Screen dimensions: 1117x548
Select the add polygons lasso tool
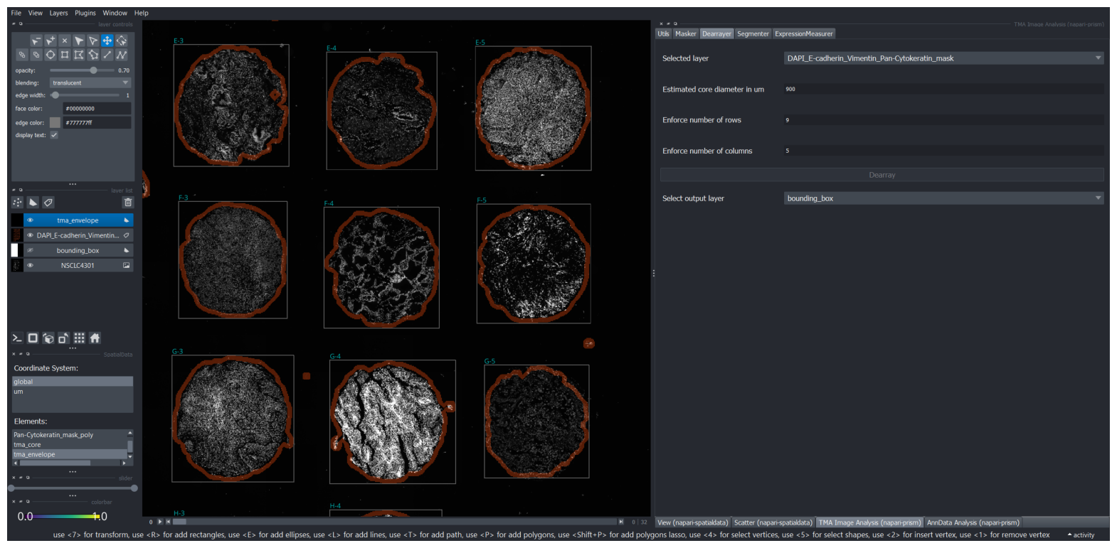coord(93,55)
